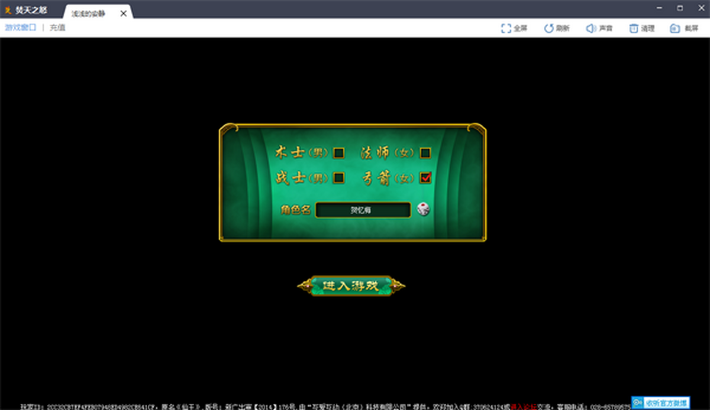The image size is (710, 410).
Task: Maximize the game client window
Action: [680, 8]
